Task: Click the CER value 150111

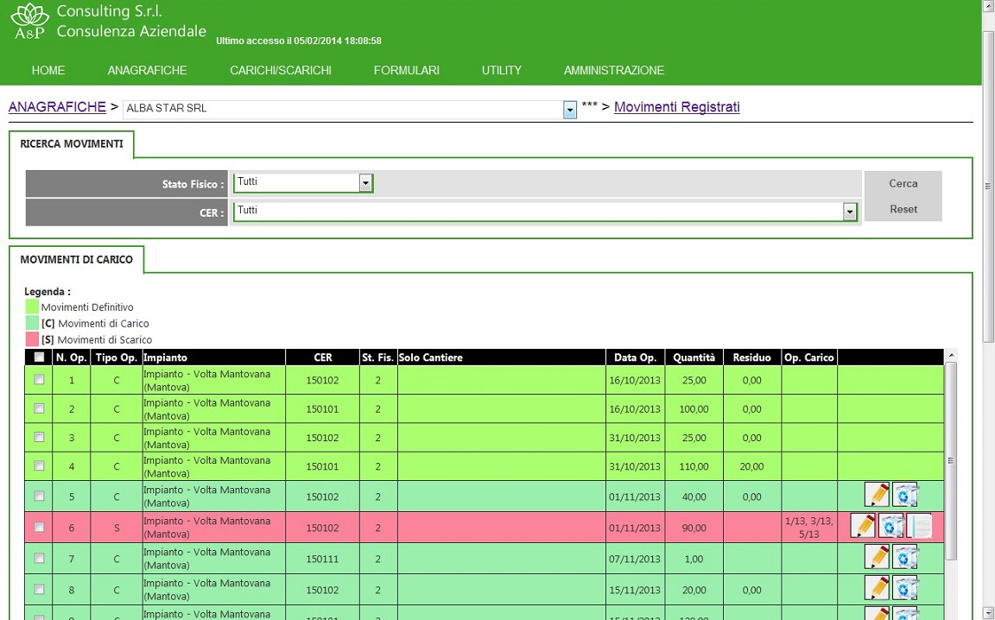Action: point(322,559)
